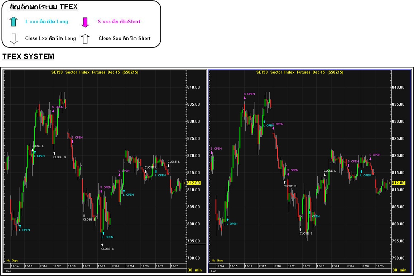The height and width of the screenshot is (276, 414).
Task: Click 'L OPEN' marker near 796 on 12/22 left chart
Action: click(x=108, y=237)
